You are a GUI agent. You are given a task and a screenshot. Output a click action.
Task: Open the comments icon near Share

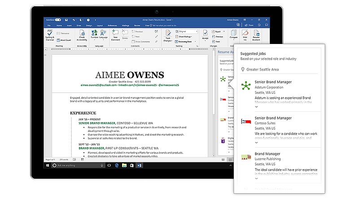tap(267, 25)
